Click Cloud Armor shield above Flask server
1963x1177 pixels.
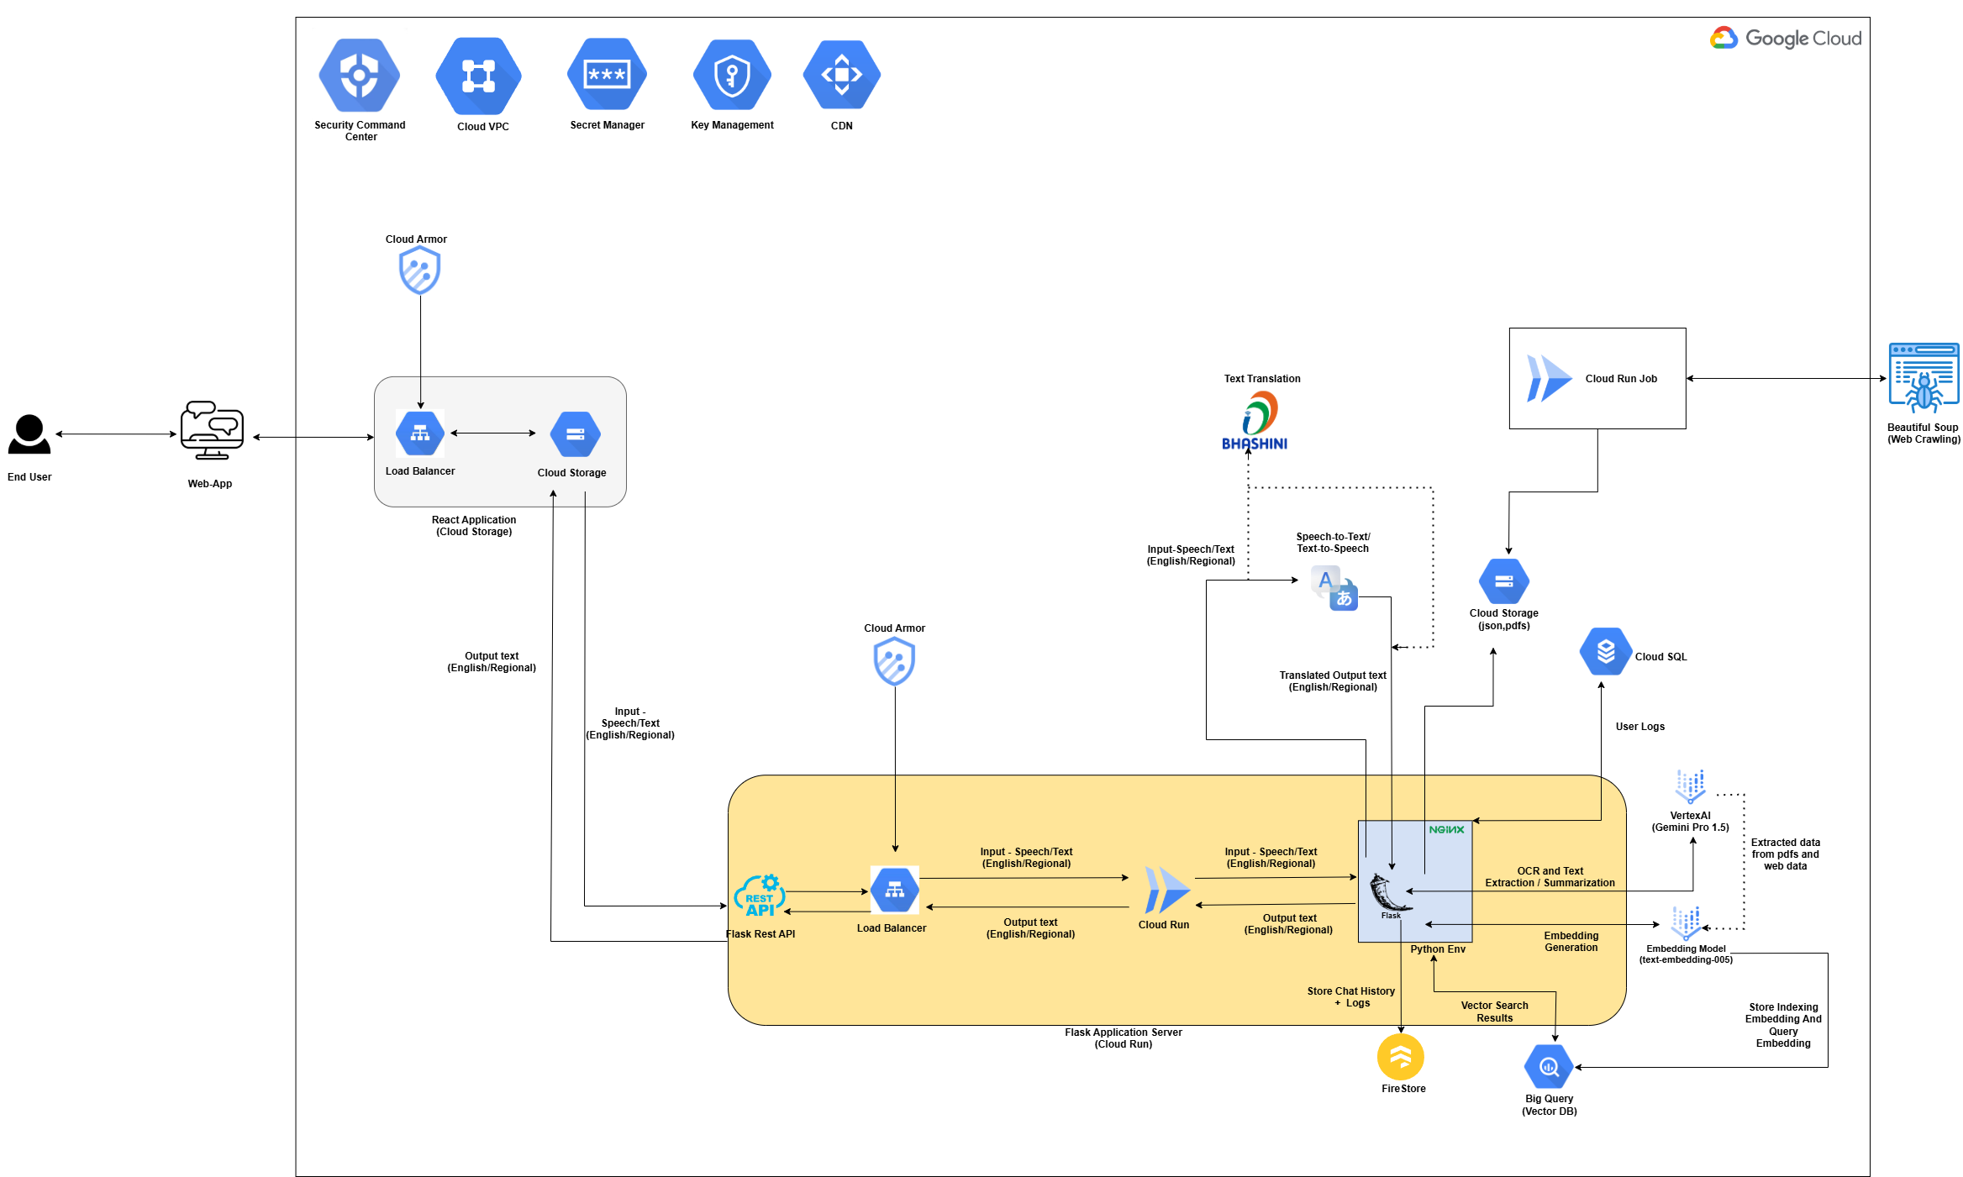click(x=894, y=661)
